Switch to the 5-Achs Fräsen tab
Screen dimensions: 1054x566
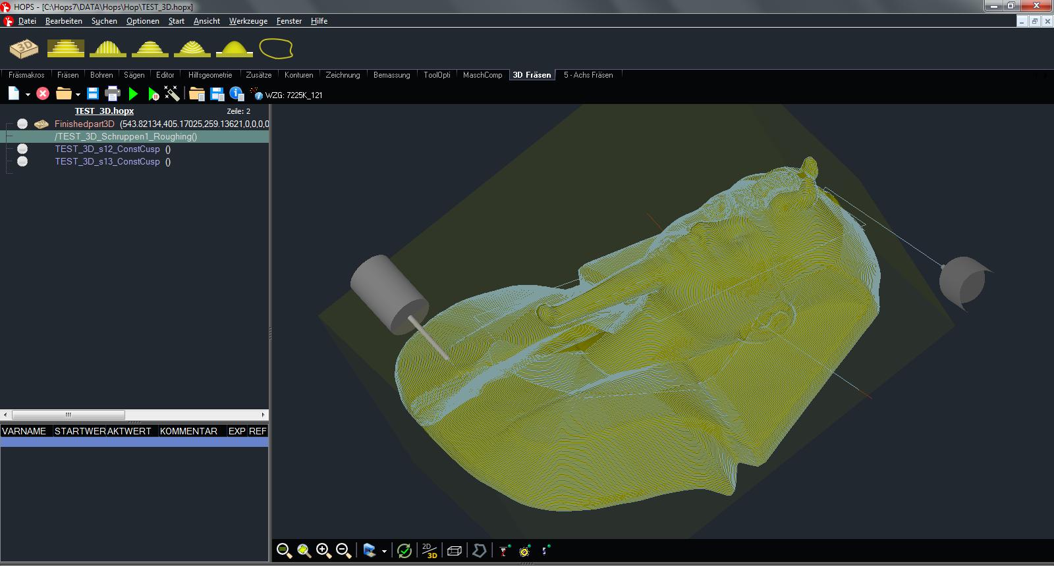pos(588,75)
